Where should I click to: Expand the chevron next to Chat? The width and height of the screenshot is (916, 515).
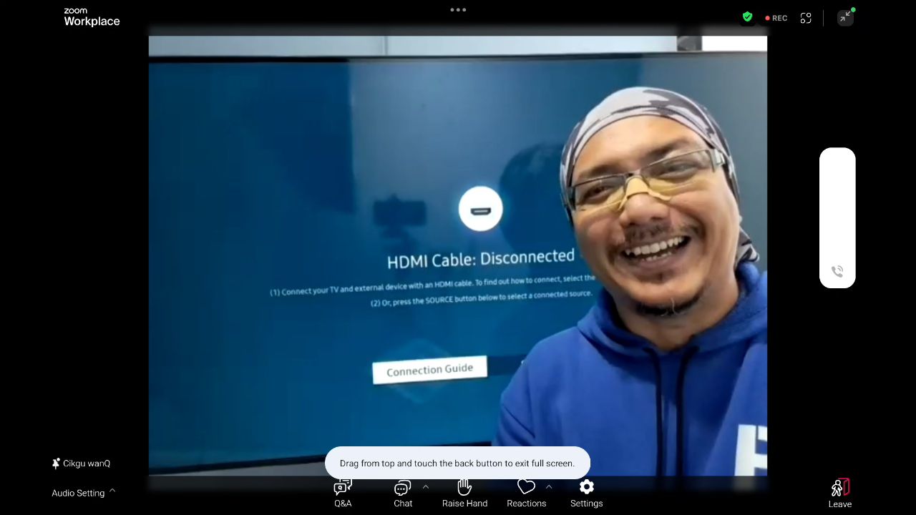point(426,486)
